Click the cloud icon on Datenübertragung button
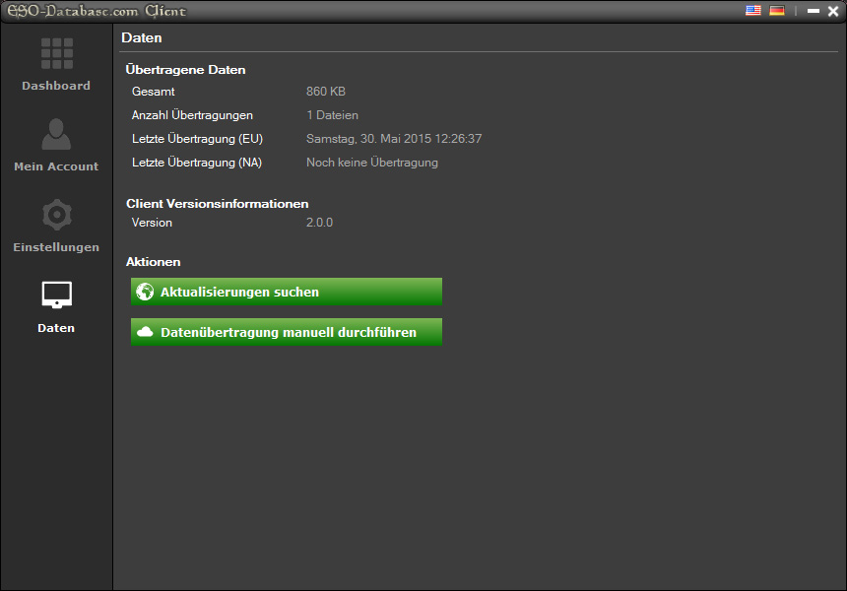The image size is (847, 591). point(145,332)
